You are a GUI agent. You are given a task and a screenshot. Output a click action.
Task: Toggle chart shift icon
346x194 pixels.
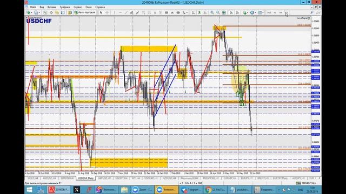point(237,12)
